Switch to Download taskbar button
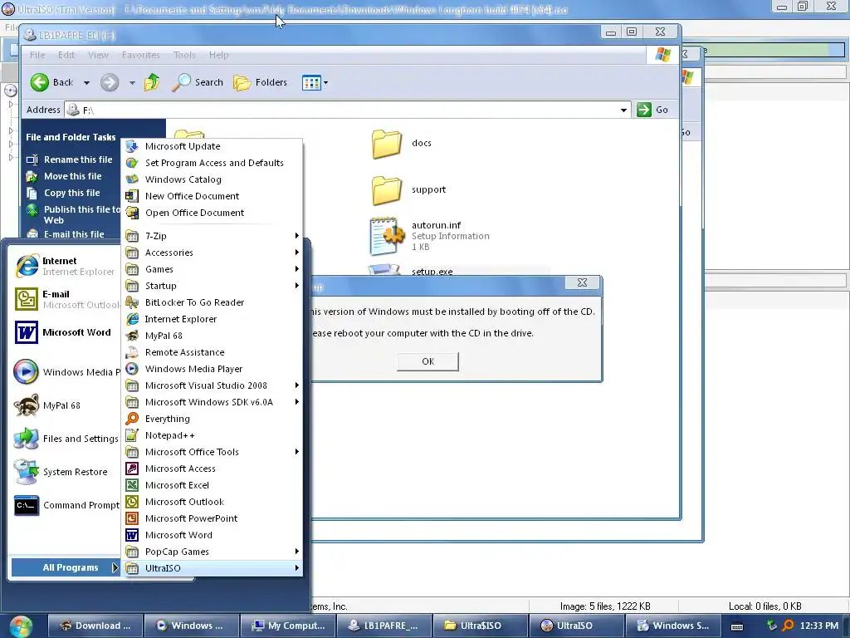Viewport: 850px width, 638px height. 95,626
